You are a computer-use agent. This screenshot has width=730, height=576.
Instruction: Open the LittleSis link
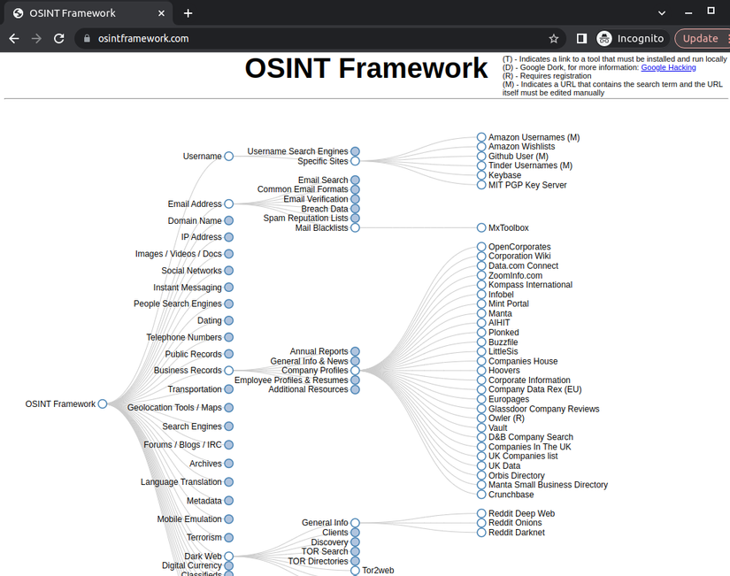tap(503, 351)
